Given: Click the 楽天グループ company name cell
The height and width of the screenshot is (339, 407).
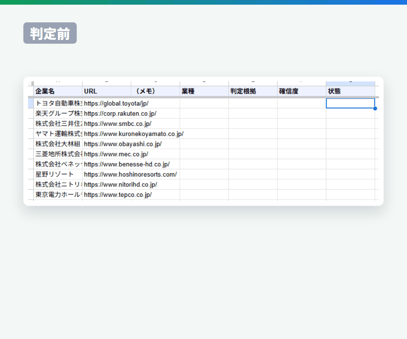Looking at the screenshot, I should click(x=58, y=113).
